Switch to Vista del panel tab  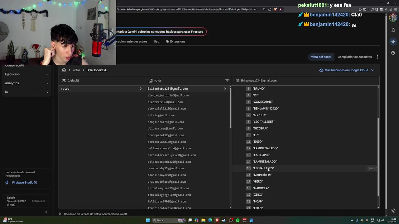pyautogui.click(x=321, y=57)
